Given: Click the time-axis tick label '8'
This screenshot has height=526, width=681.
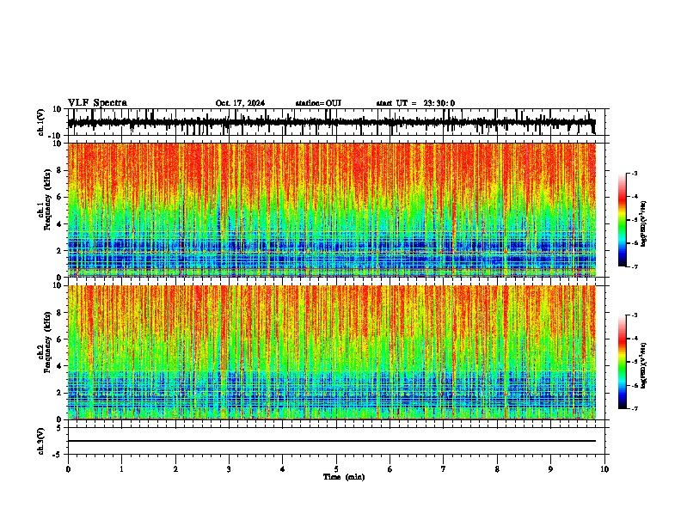Looking at the screenshot, I should click(497, 469).
